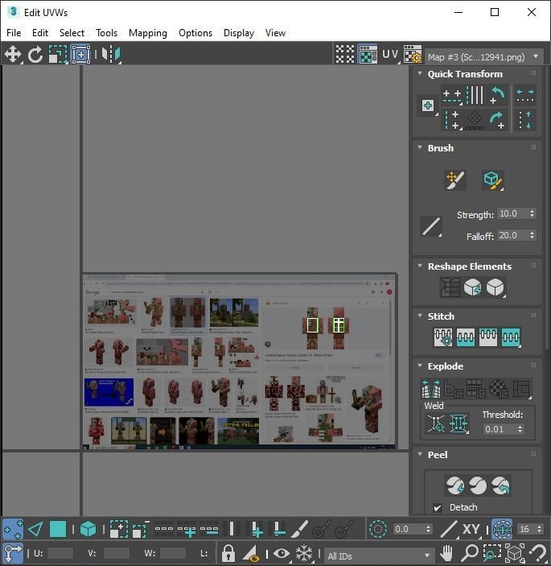Open the All IDs material dropdown
This screenshot has height=566, width=551.
coord(378,556)
